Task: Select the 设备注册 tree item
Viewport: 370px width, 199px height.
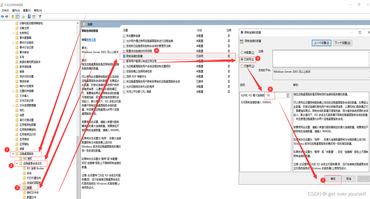Action: [24, 28]
